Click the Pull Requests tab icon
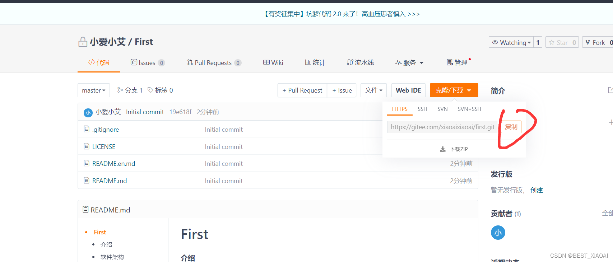This screenshot has width=613, height=262. tap(190, 62)
